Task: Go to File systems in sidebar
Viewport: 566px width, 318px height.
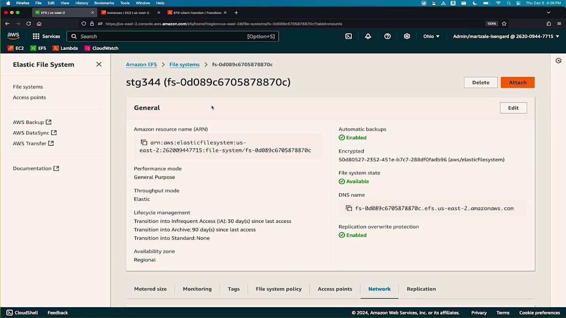Action: click(28, 87)
